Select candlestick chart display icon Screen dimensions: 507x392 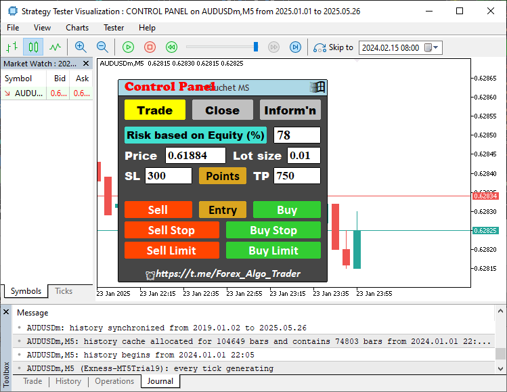point(33,47)
